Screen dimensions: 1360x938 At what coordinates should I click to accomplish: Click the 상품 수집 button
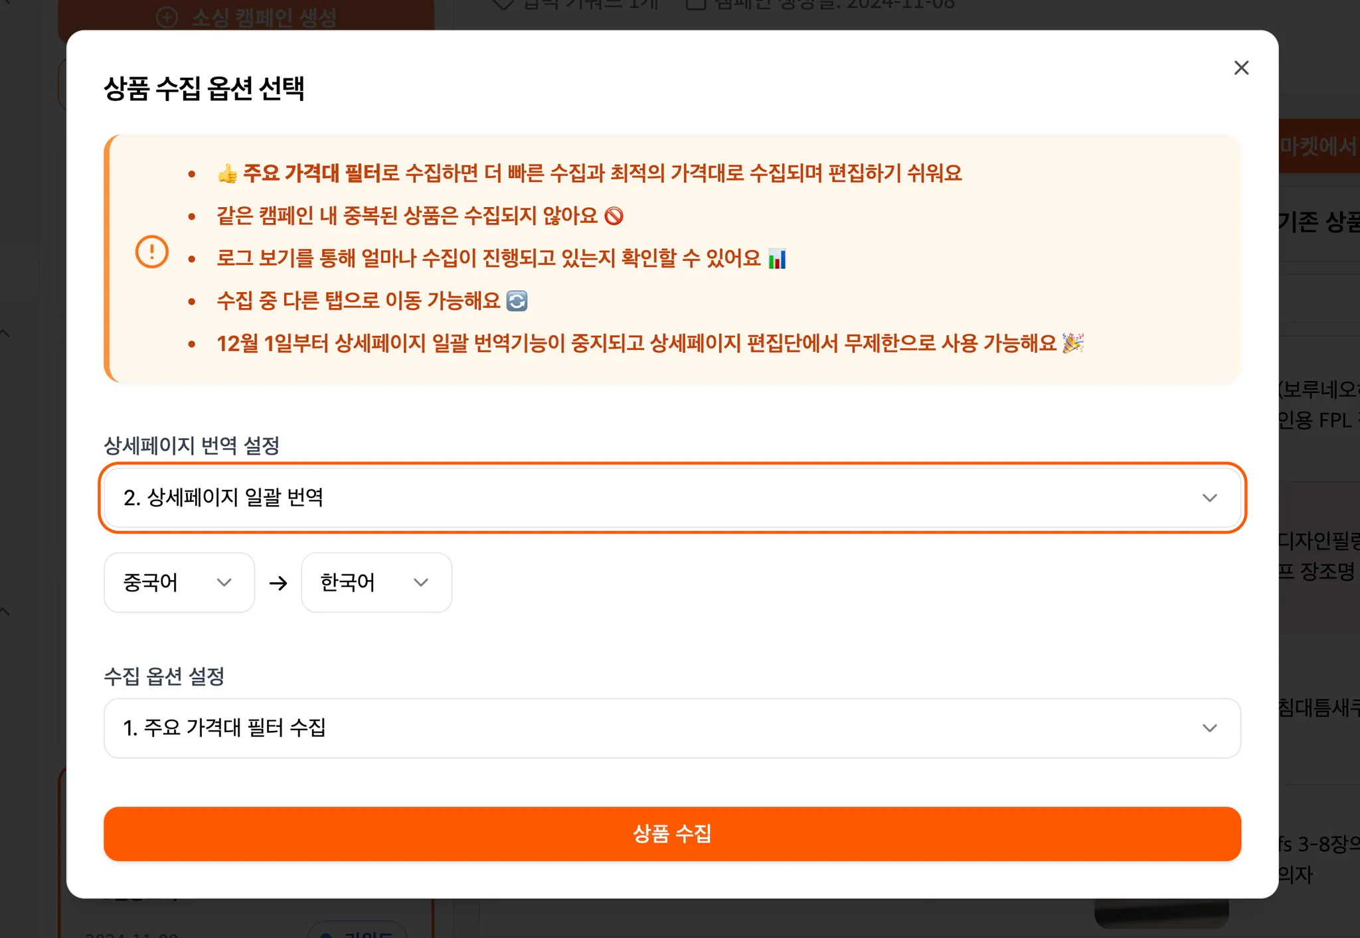click(672, 834)
